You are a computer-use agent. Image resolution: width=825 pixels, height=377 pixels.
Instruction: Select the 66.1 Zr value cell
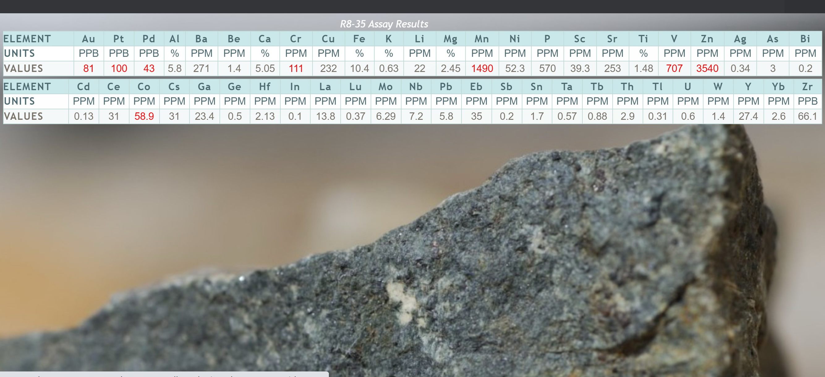(x=807, y=116)
